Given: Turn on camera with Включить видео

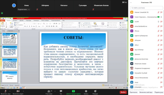Looking at the screenshot, I should (18, 92).
